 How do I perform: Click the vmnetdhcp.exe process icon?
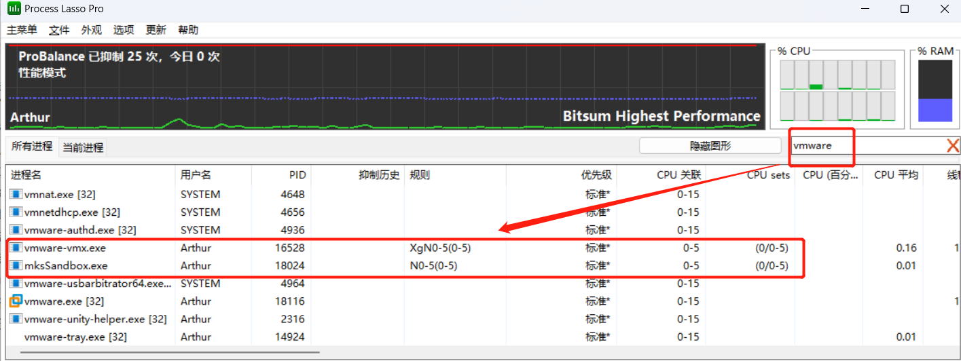click(x=16, y=212)
